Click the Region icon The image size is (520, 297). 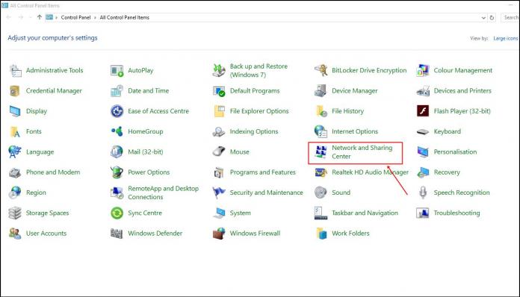click(x=15, y=193)
